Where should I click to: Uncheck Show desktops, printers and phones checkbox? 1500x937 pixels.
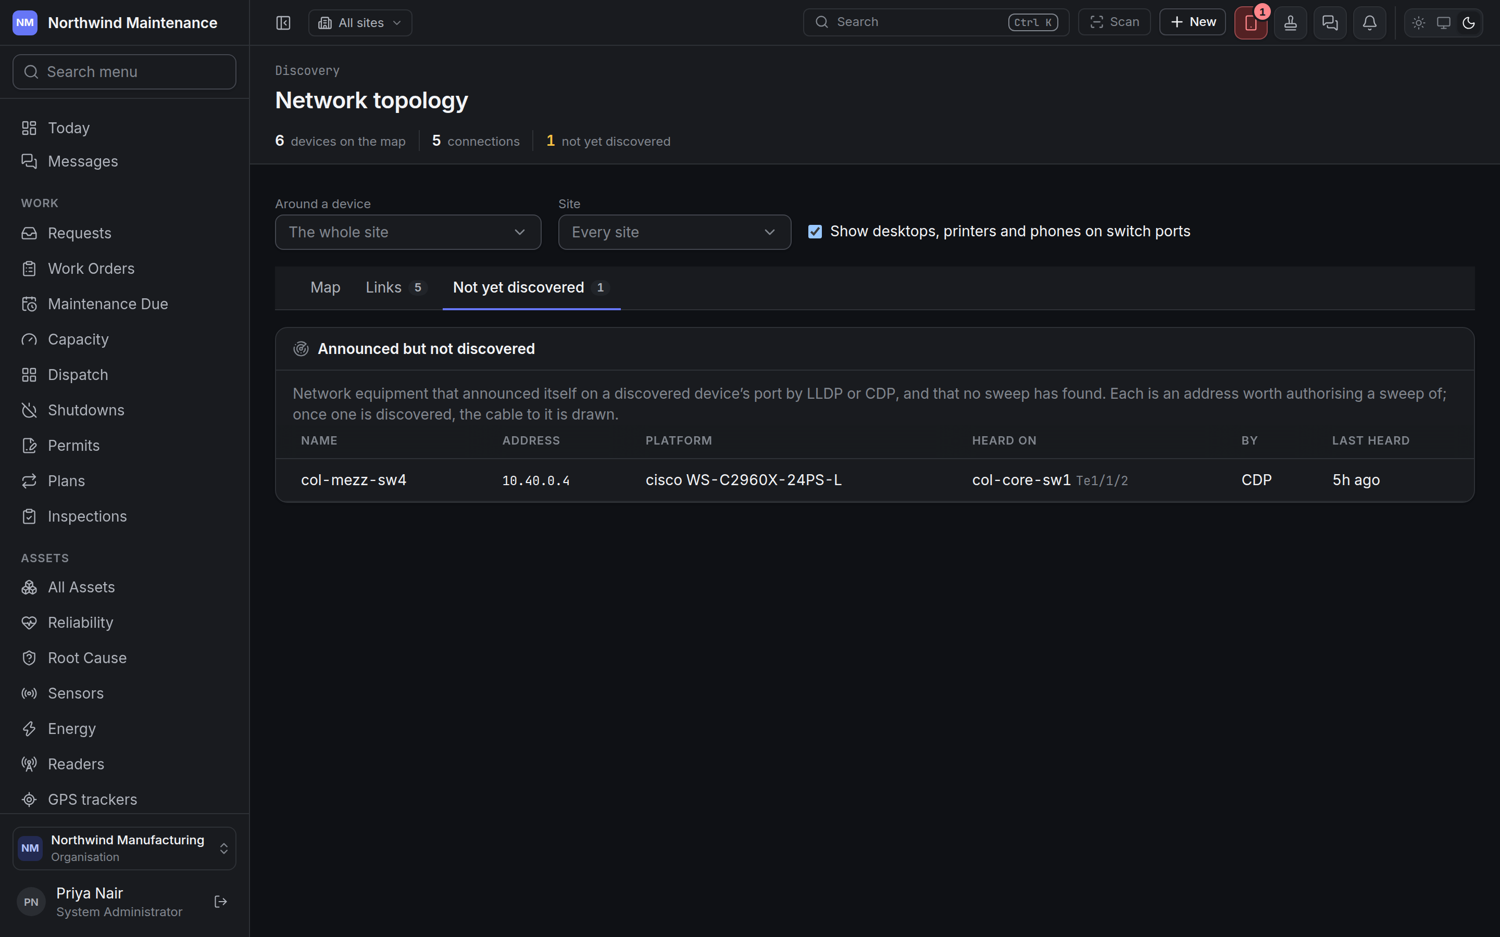(815, 232)
